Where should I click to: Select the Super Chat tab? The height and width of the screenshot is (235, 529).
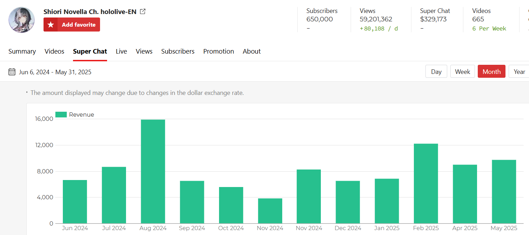tap(90, 51)
